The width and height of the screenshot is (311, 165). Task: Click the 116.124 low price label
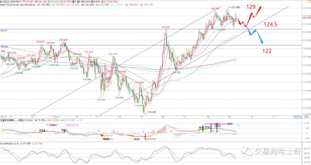coord(101,100)
